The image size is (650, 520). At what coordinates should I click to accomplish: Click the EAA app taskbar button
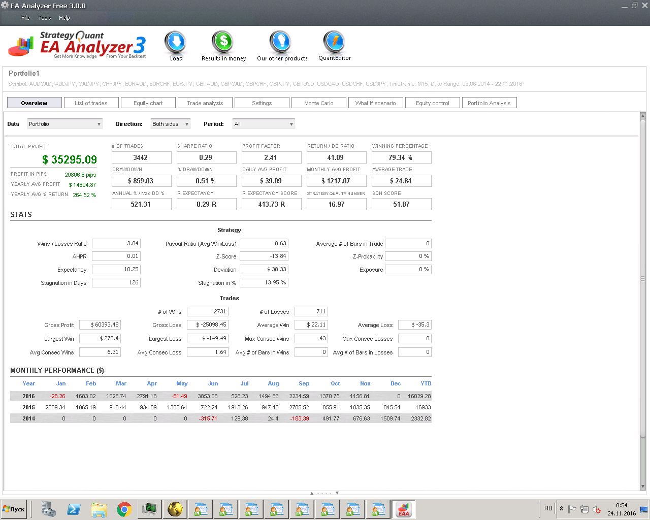click(404, 509)
